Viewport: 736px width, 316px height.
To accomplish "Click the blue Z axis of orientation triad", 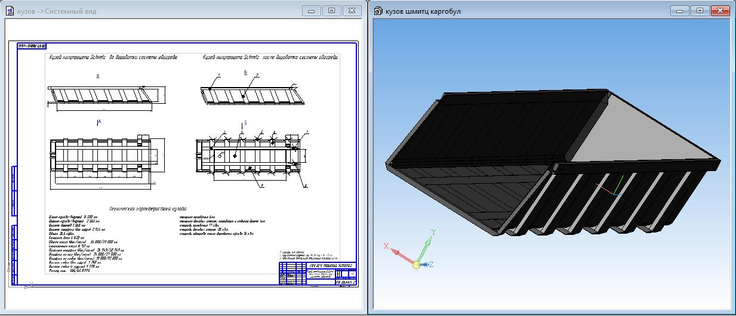I will pyautogui.click(x=426, y=264).
